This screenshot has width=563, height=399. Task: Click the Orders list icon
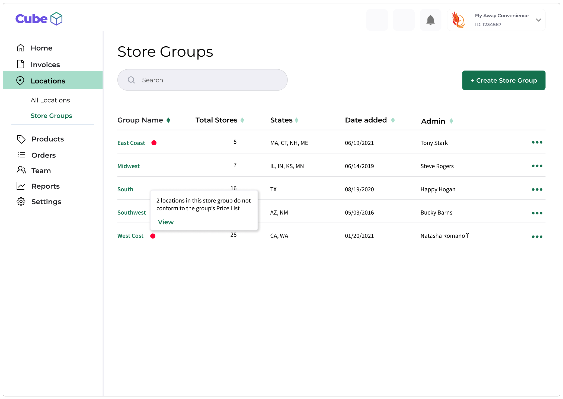point(21,155)
